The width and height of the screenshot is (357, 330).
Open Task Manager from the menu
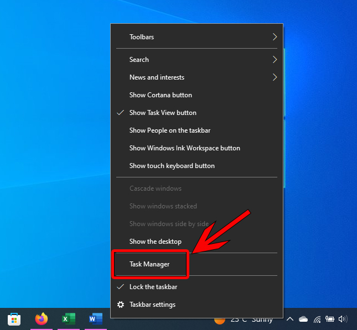click(196, 264)
